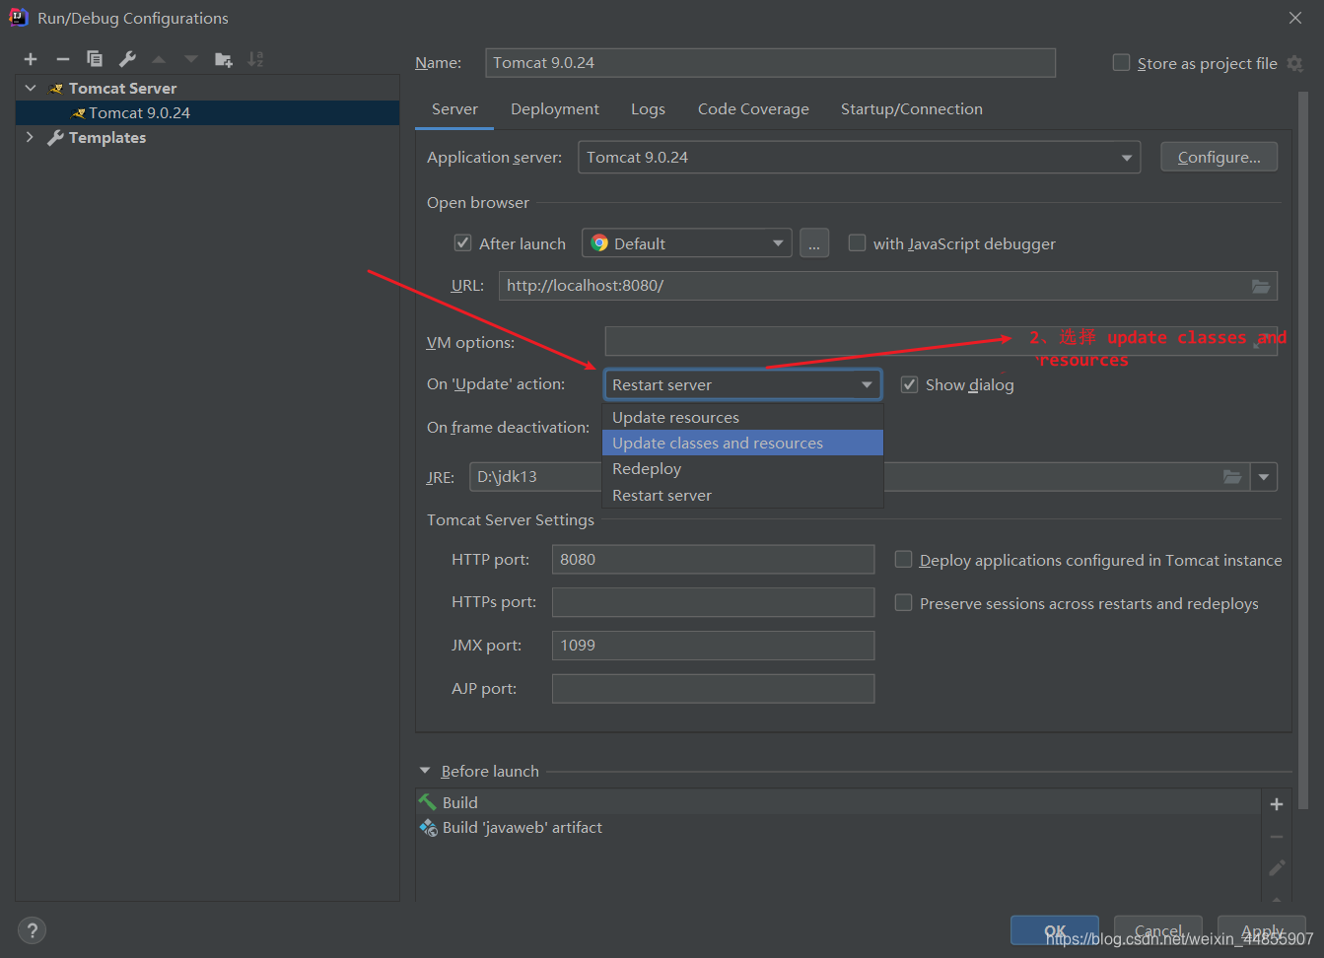1324x958 pixels.
Task: Click the Build hammer icon
Action: click(428, 802)
